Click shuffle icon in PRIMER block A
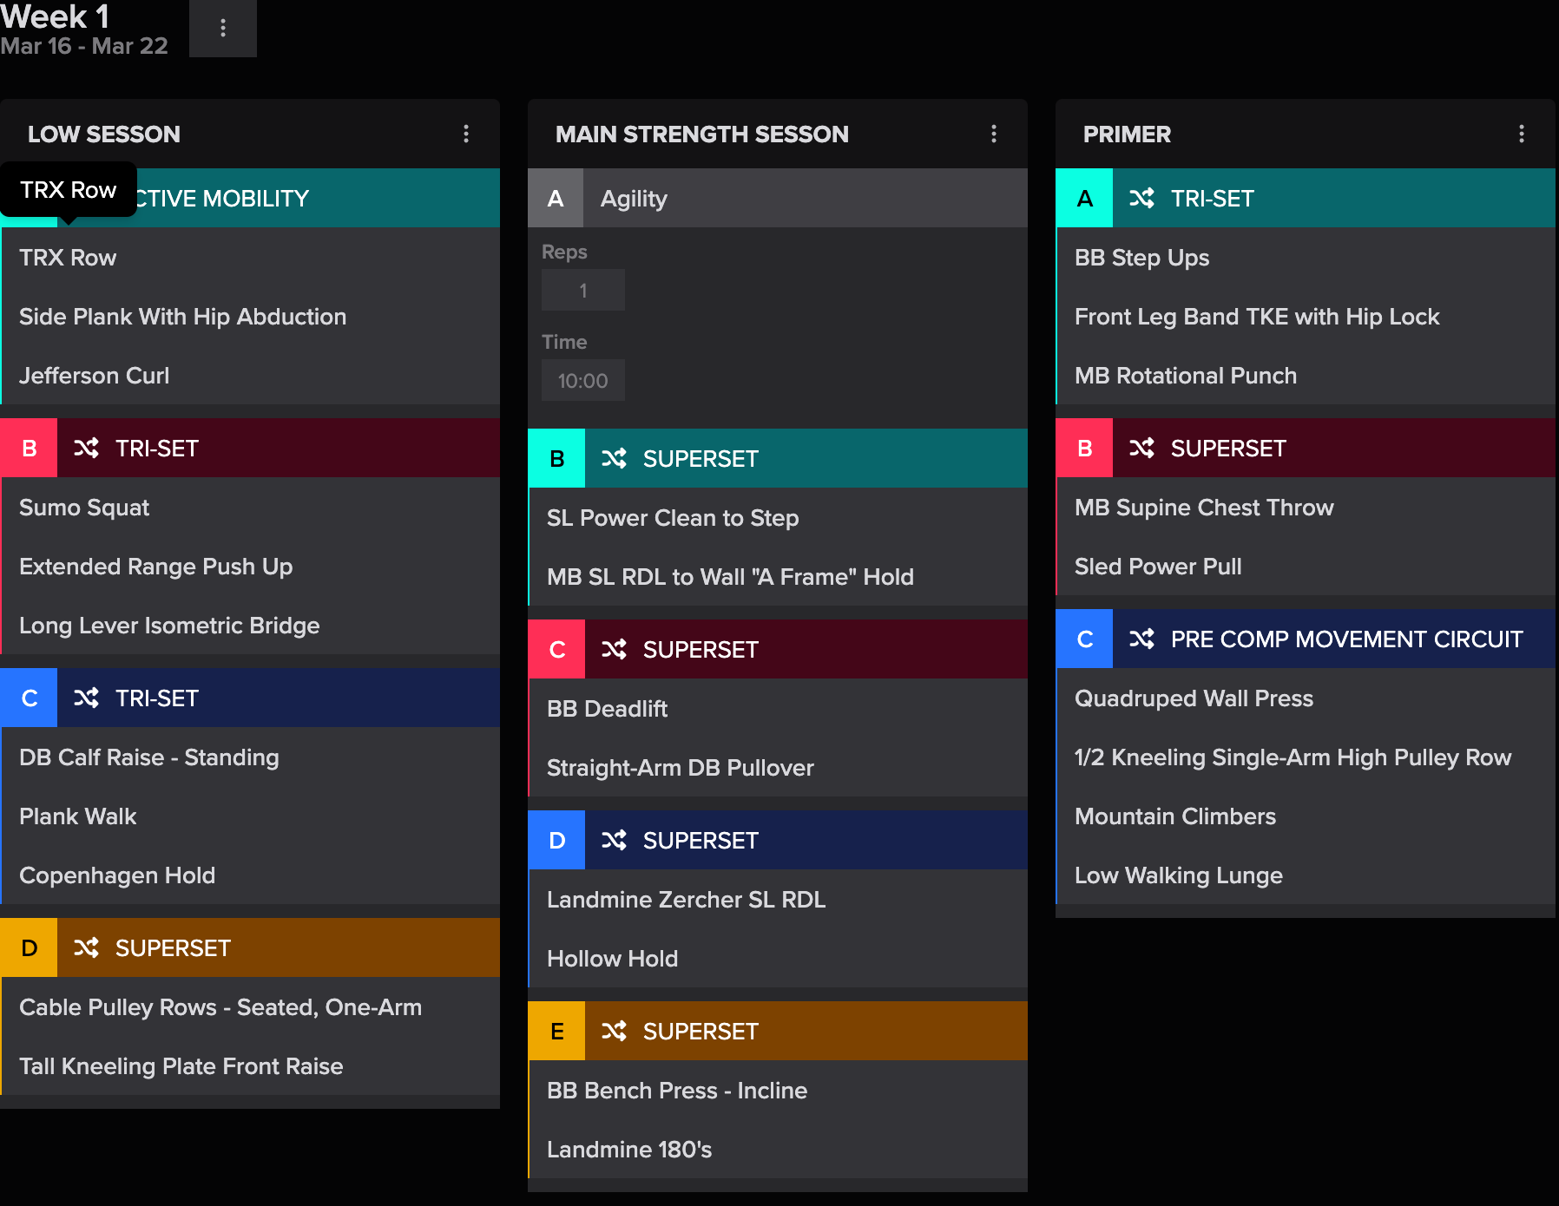Viewport: 1559px width, 1206px height. pyautogui.click(x=1141, y=198)
